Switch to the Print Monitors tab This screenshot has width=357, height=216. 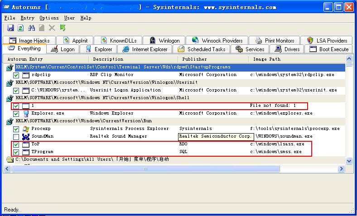coord(275,40)
